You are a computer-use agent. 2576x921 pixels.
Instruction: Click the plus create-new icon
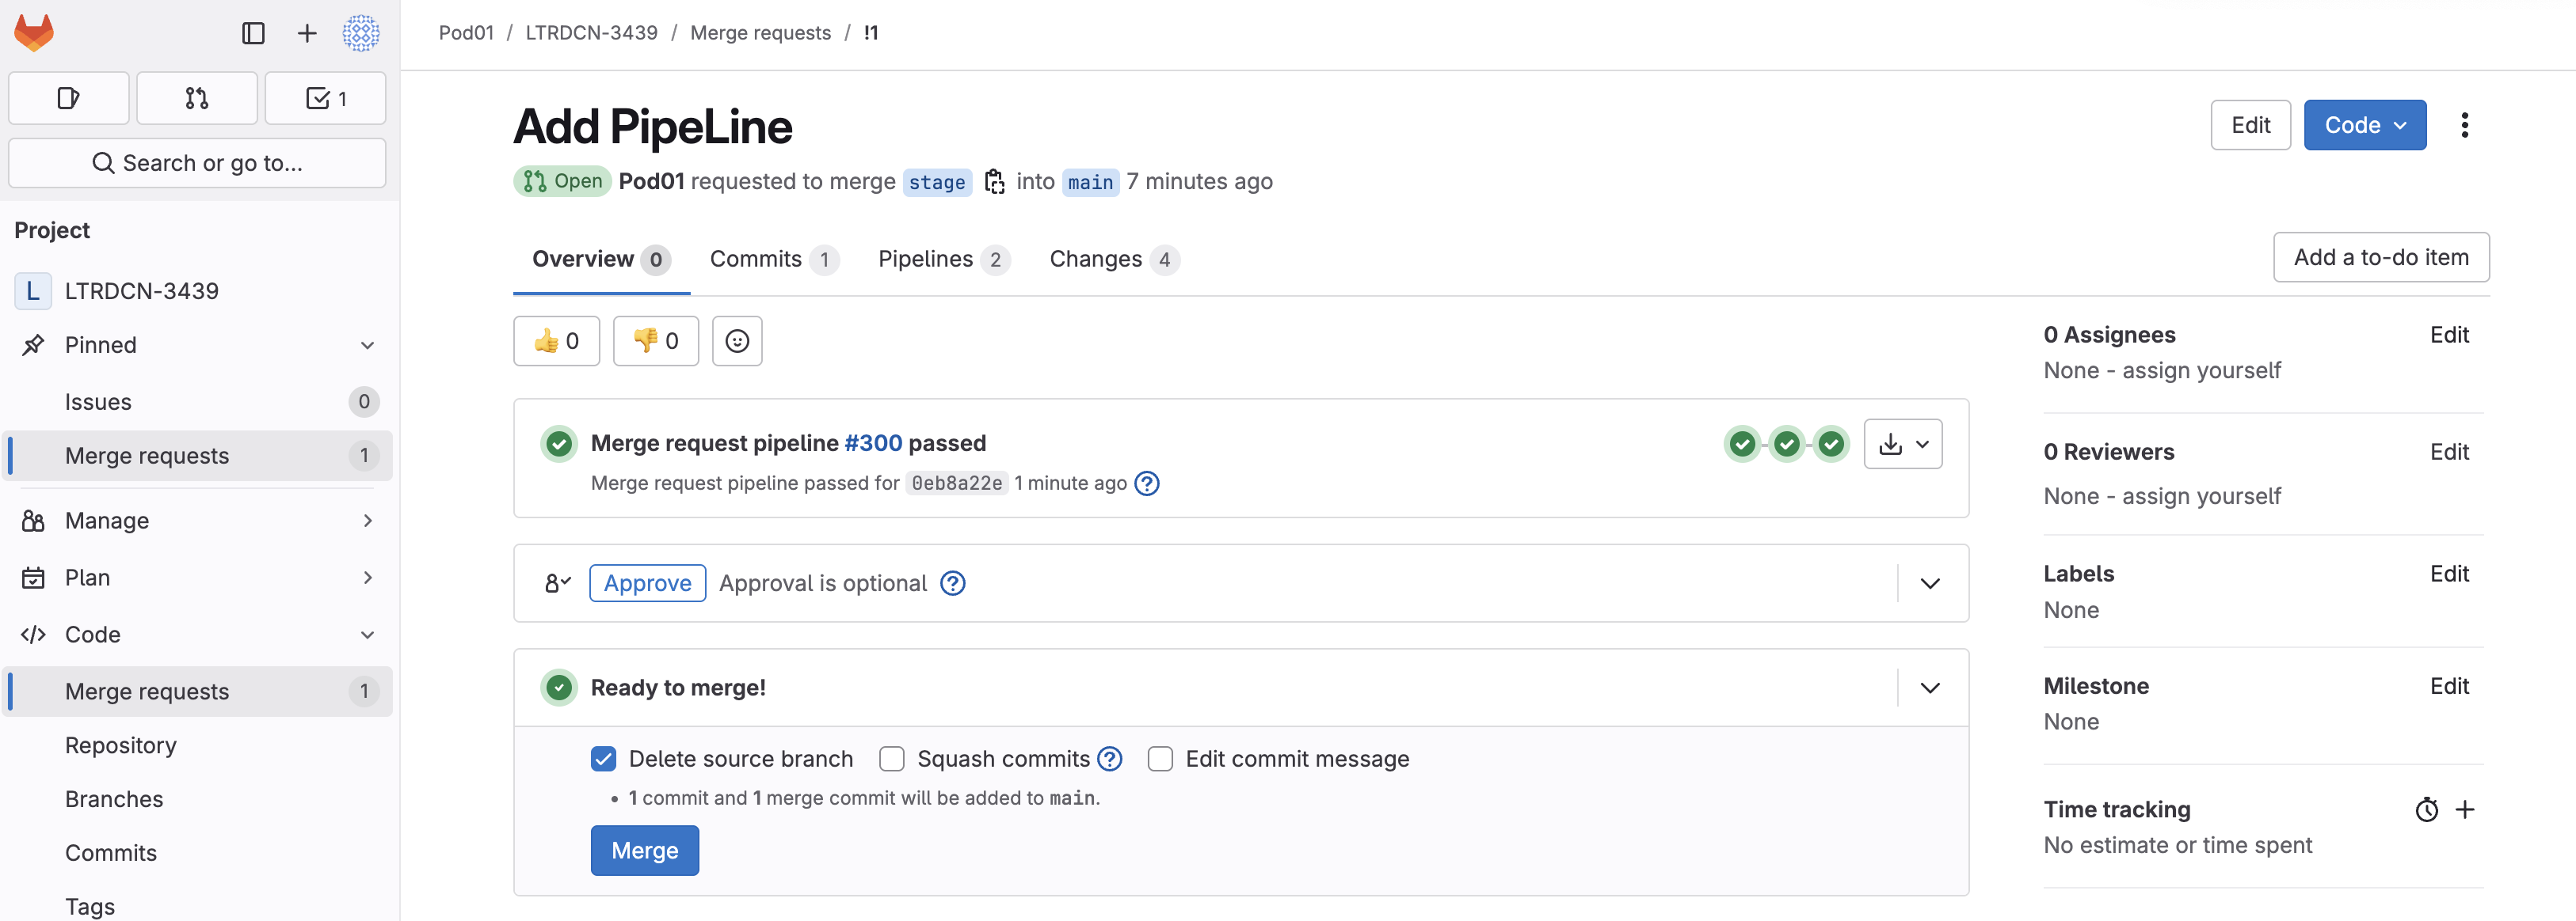(x=307, y=33)
